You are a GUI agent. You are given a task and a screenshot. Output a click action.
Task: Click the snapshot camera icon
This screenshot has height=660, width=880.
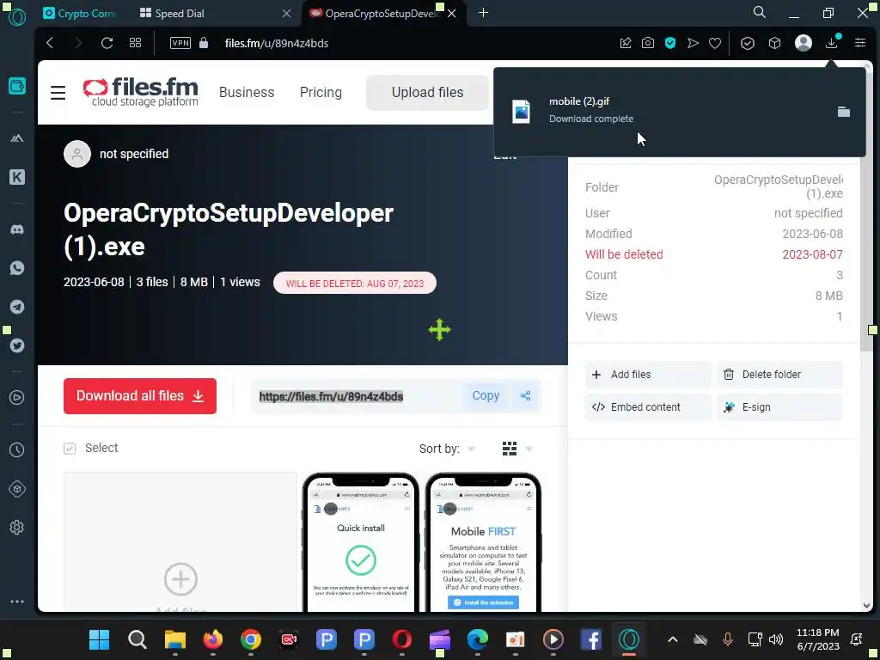tap(648, 43)
